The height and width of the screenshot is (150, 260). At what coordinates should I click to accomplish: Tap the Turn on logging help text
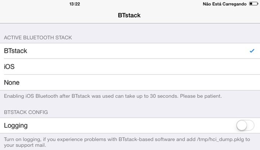(x=127, y=142)
